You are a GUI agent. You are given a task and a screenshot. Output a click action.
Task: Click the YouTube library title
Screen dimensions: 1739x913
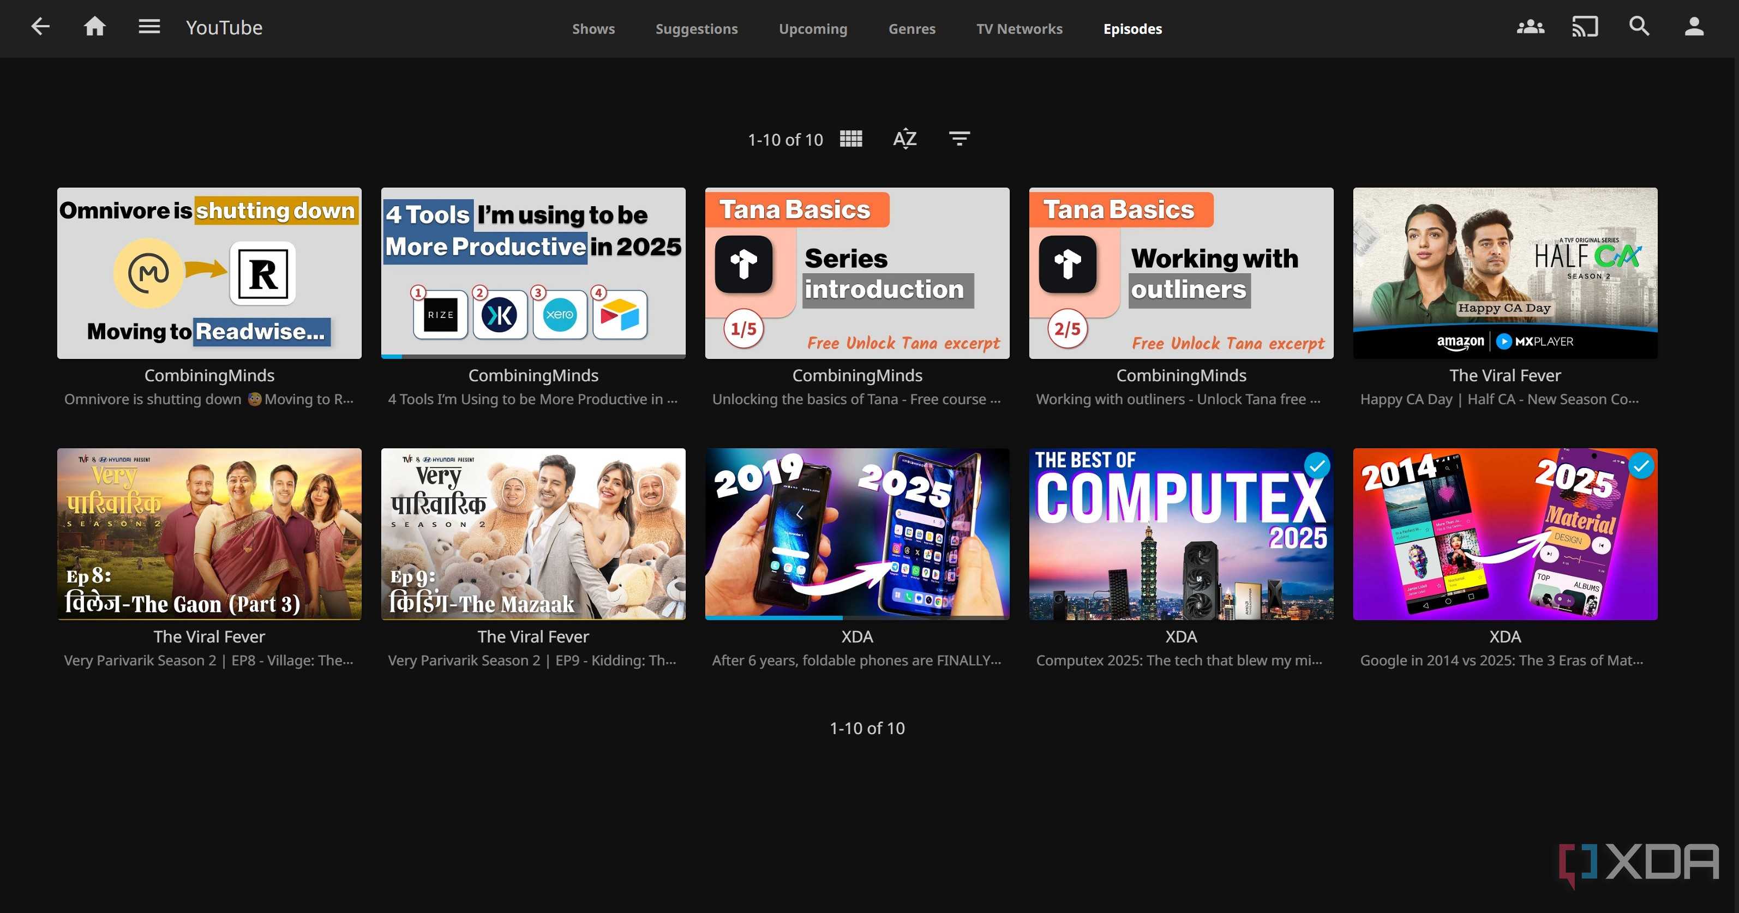click(224, 28)
